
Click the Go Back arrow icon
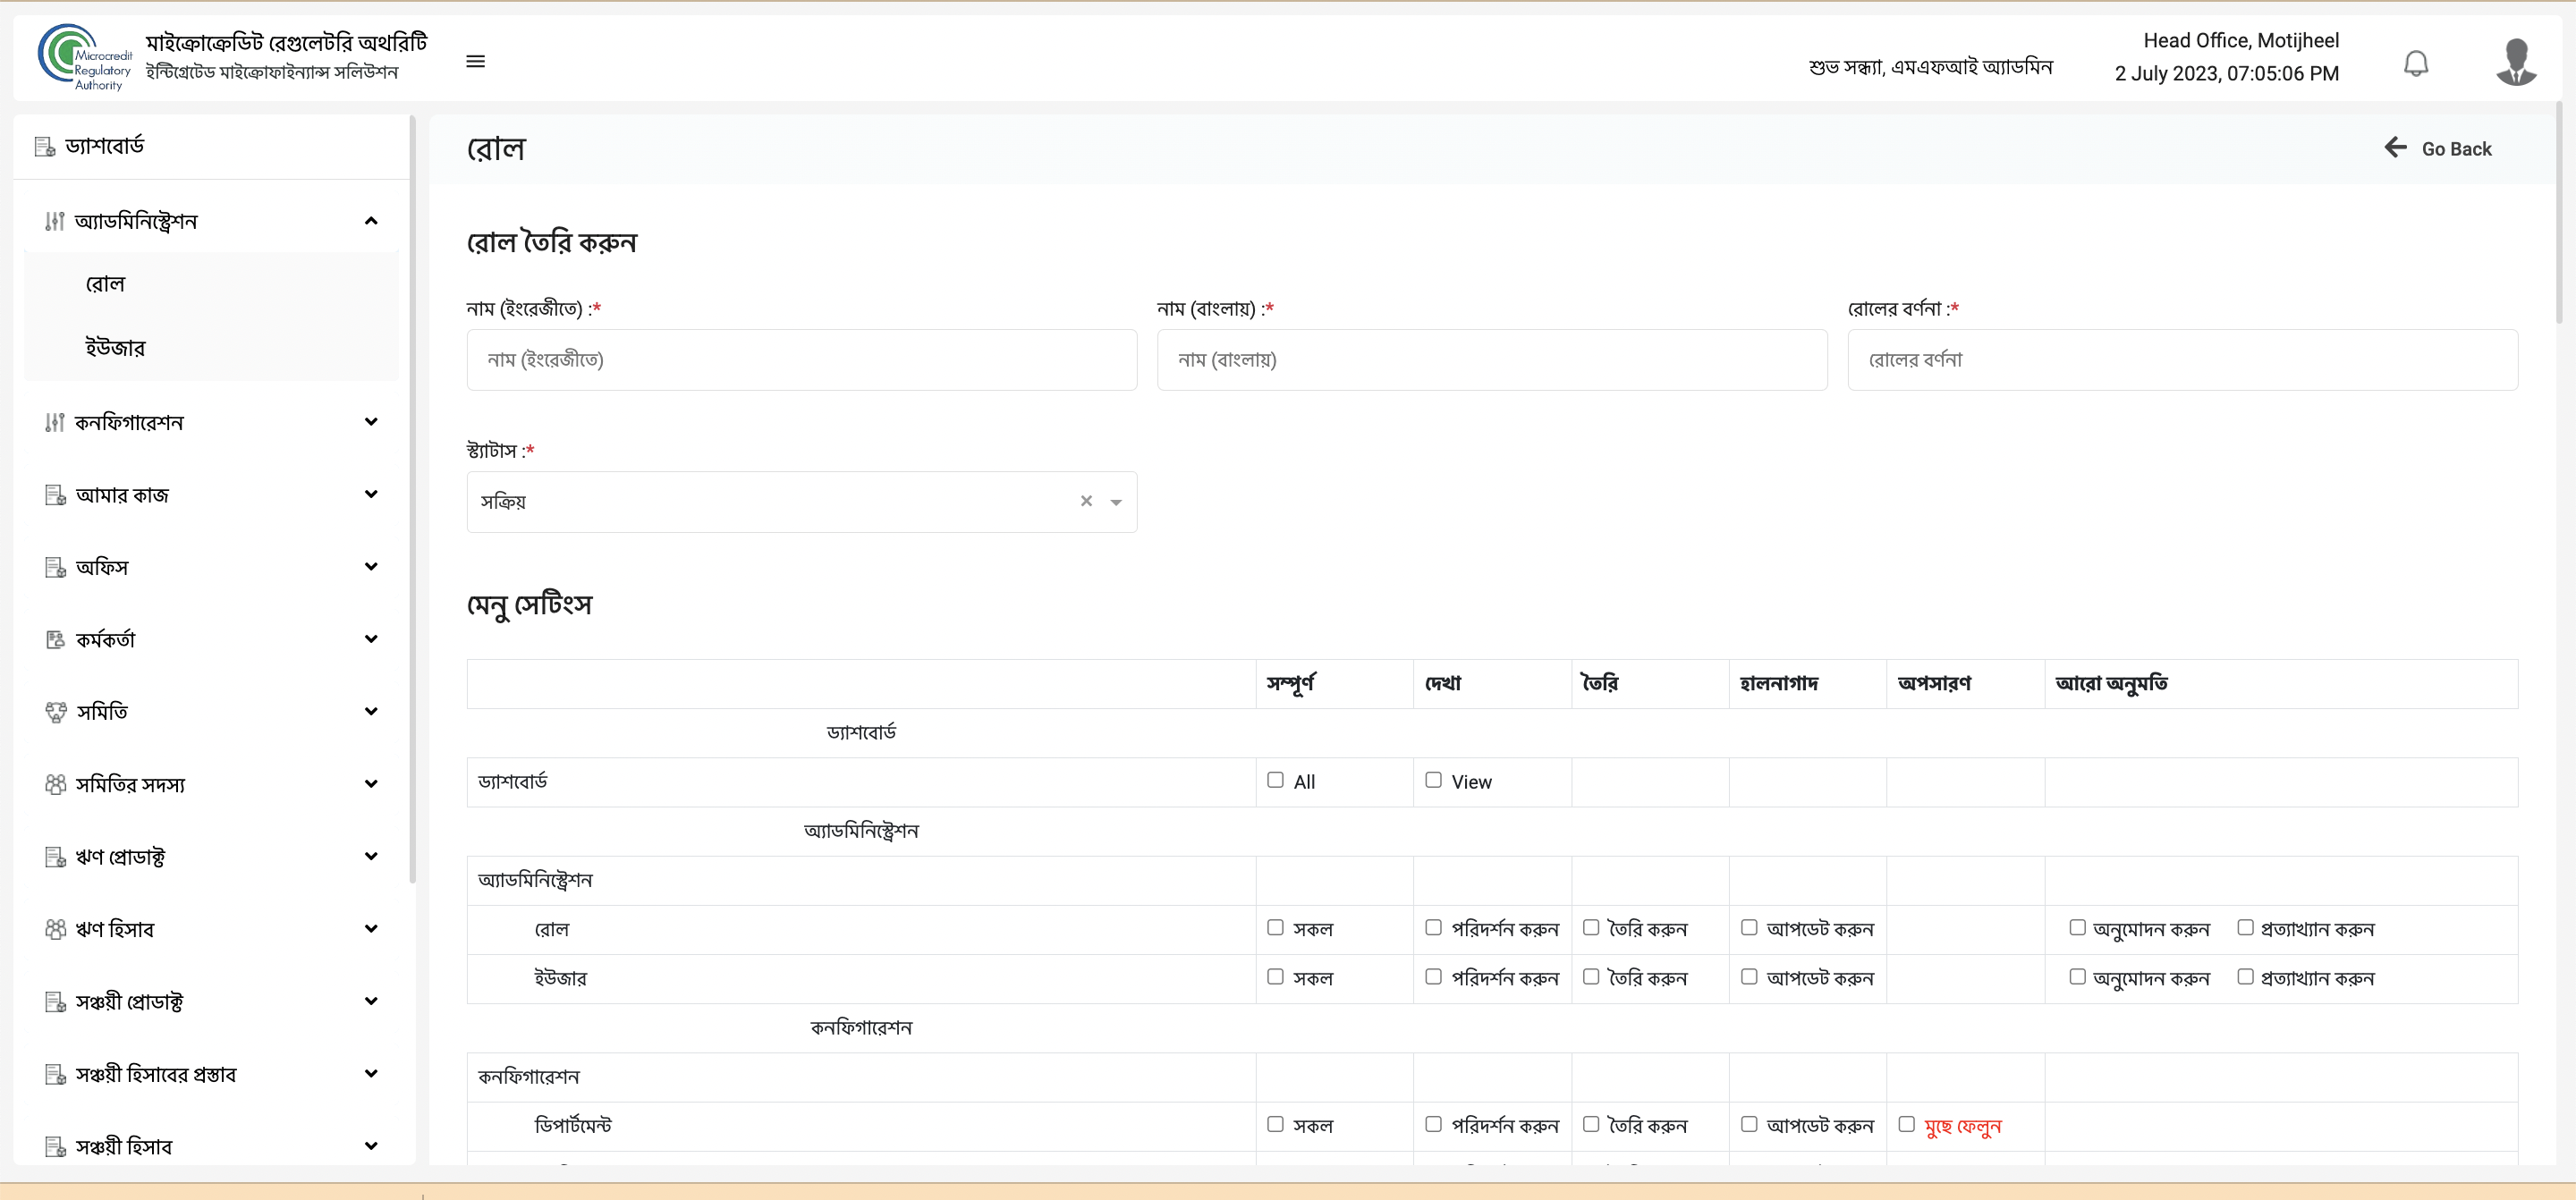[2396, 148]
